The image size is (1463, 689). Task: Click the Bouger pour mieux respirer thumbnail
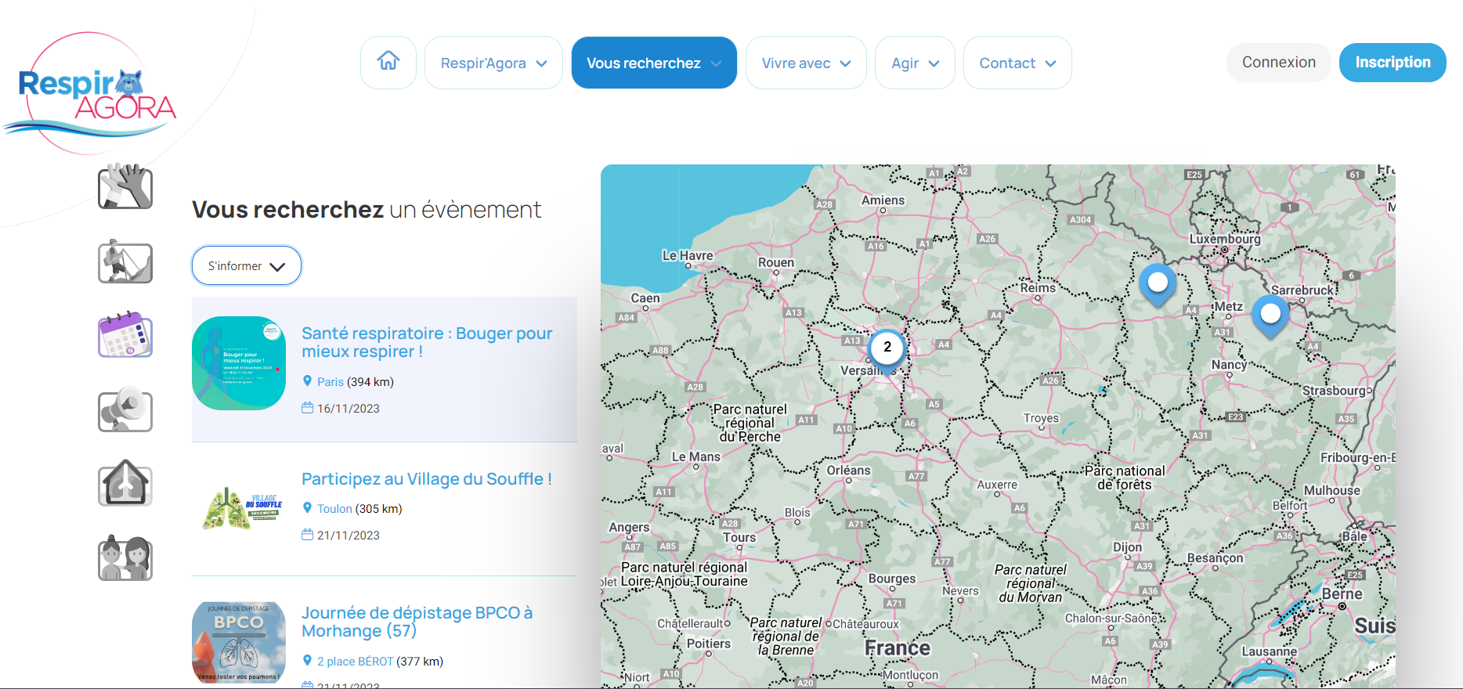[239, 363]
